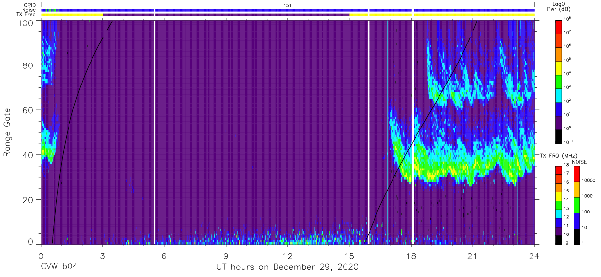This screenshot has height=277, width=601.
Task: Click the TX FRQ legend value 14
Action: pyautogui.click(x=567, y=200)
